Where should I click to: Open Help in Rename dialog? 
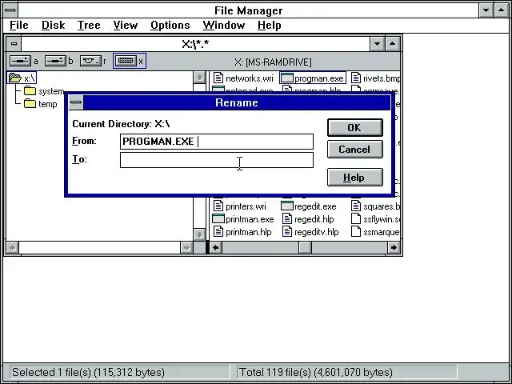(x=355, y=178)
